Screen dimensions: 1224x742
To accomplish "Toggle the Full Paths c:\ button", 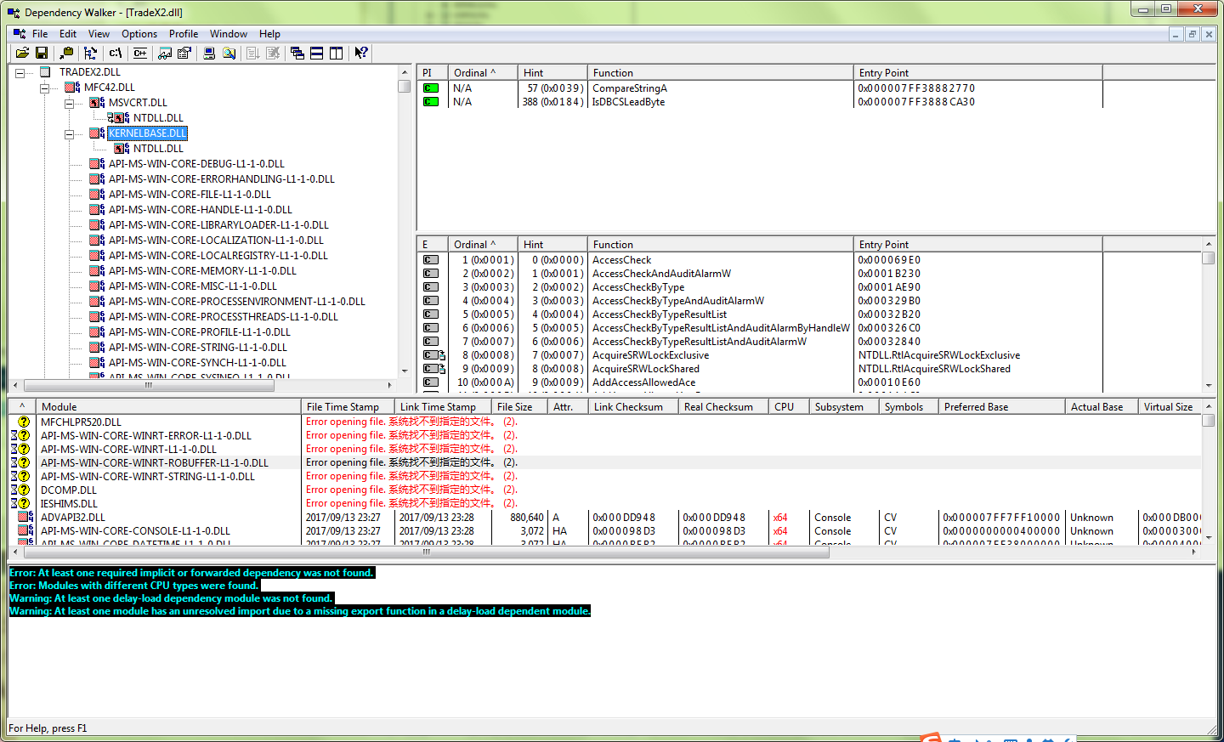I will [x=116, y=53].
